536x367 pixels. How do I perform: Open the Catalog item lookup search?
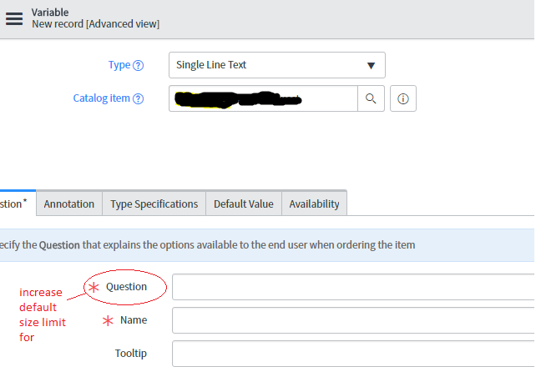click(x=371, y=98)
